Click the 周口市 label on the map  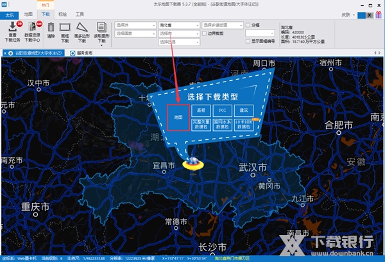tap(264, 63)
